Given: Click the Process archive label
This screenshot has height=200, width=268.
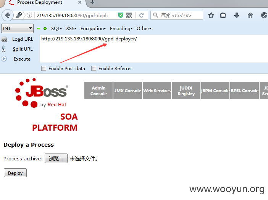Looking at the screenshot, I should point(23,158).
